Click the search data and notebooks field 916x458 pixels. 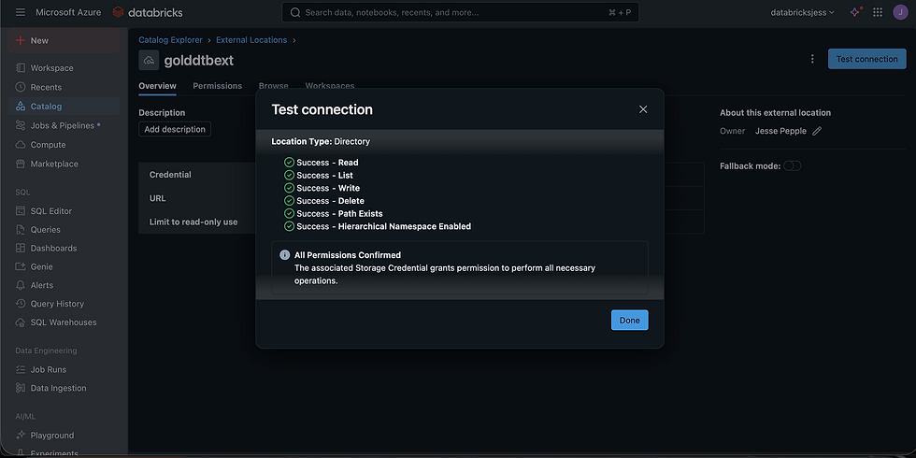pos(460,12)
